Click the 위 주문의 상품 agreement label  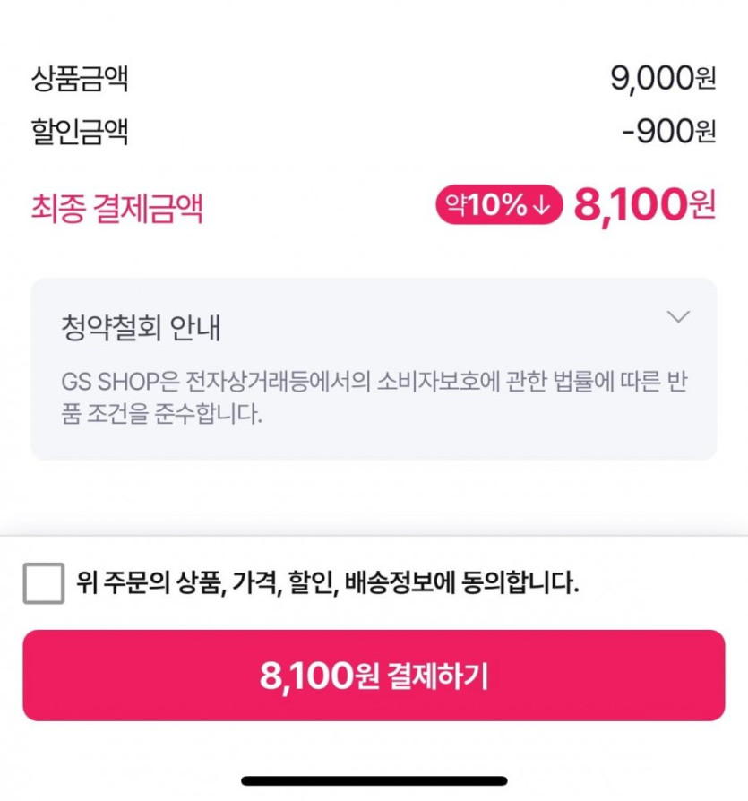(x=149, y=583)
